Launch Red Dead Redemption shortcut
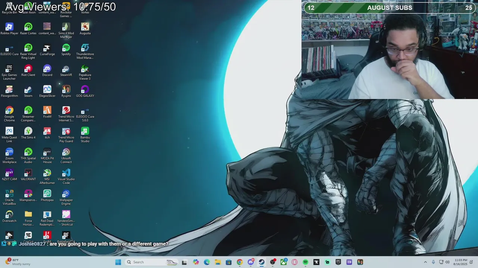 (47, 218)
